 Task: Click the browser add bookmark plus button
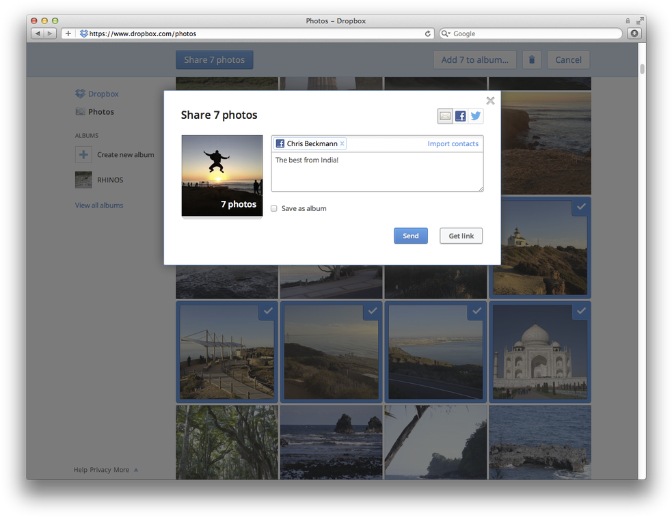pos(68,33)
